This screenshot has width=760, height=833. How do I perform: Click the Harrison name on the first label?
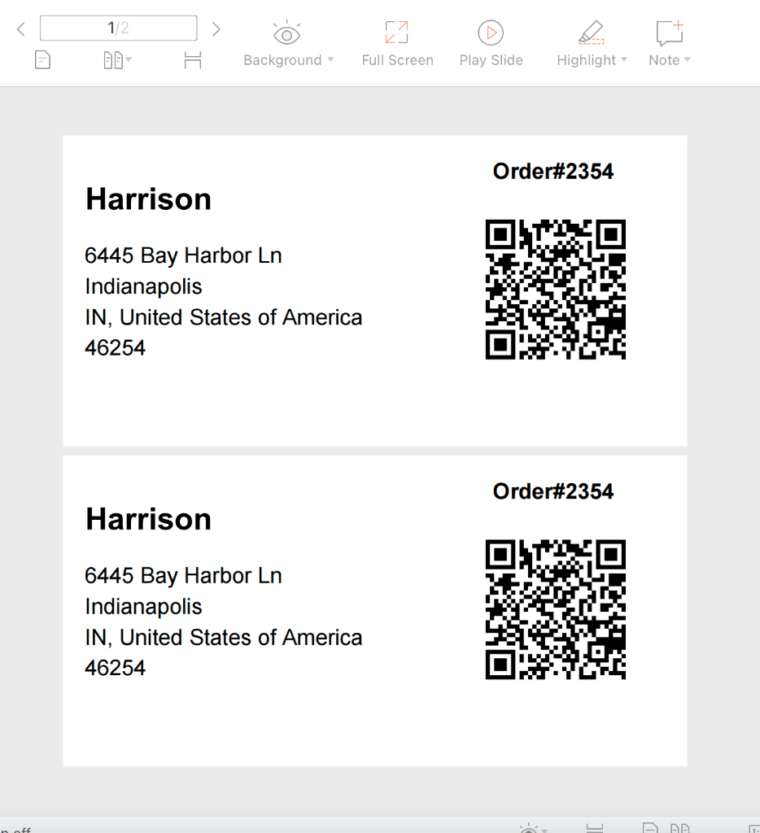click(x=148, y=199)
